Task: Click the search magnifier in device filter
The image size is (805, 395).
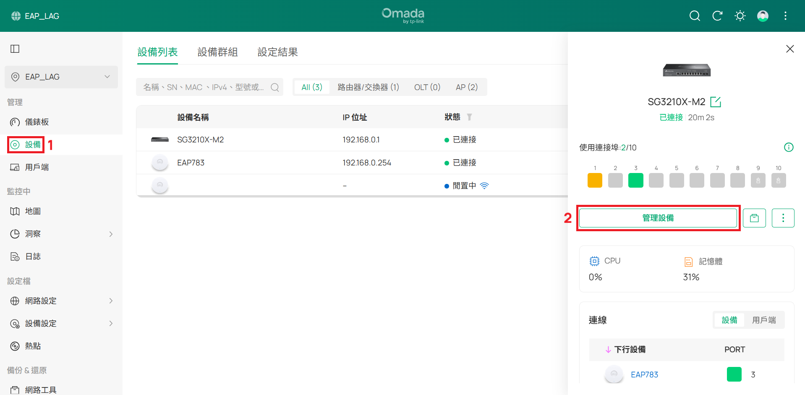Action: coord(275,87)
